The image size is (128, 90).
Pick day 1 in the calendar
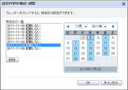tap(83, 37)
